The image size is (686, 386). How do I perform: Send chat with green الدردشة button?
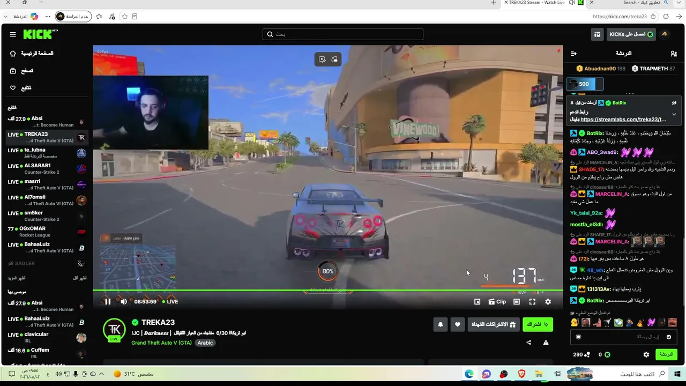point(666,354)
